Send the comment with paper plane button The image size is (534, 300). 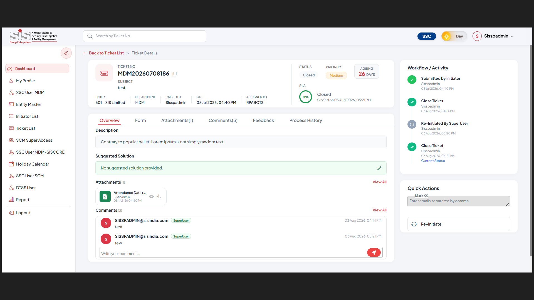pyautogui.click(x=374, y=252)
